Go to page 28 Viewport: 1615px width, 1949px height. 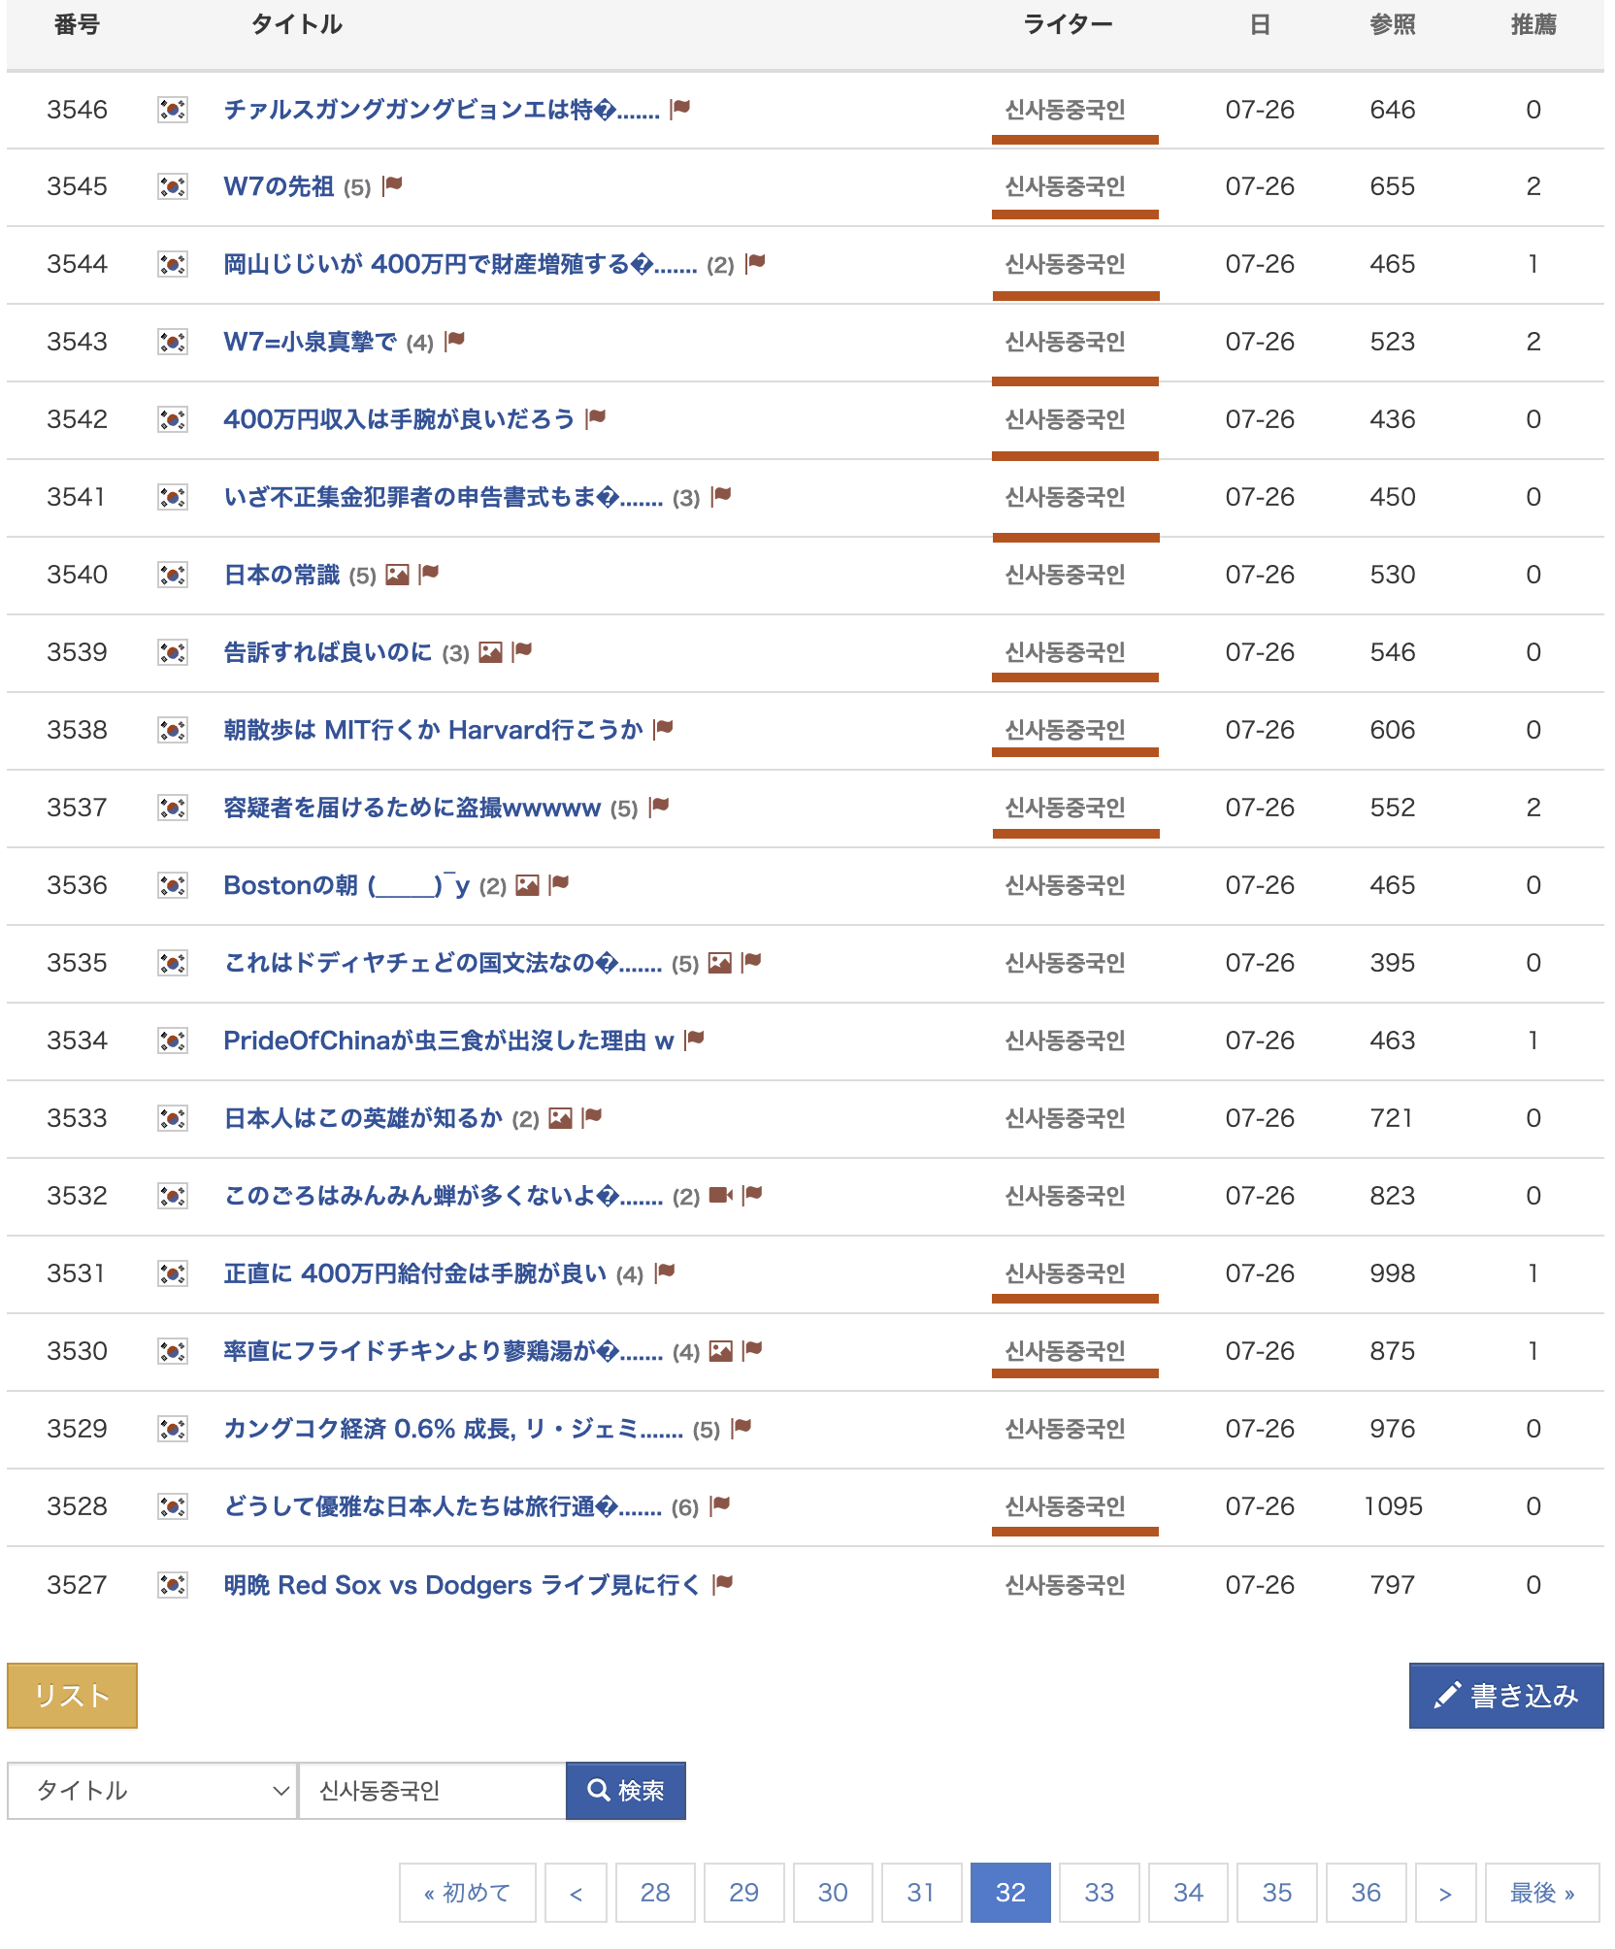click(x=655, y=1893)
